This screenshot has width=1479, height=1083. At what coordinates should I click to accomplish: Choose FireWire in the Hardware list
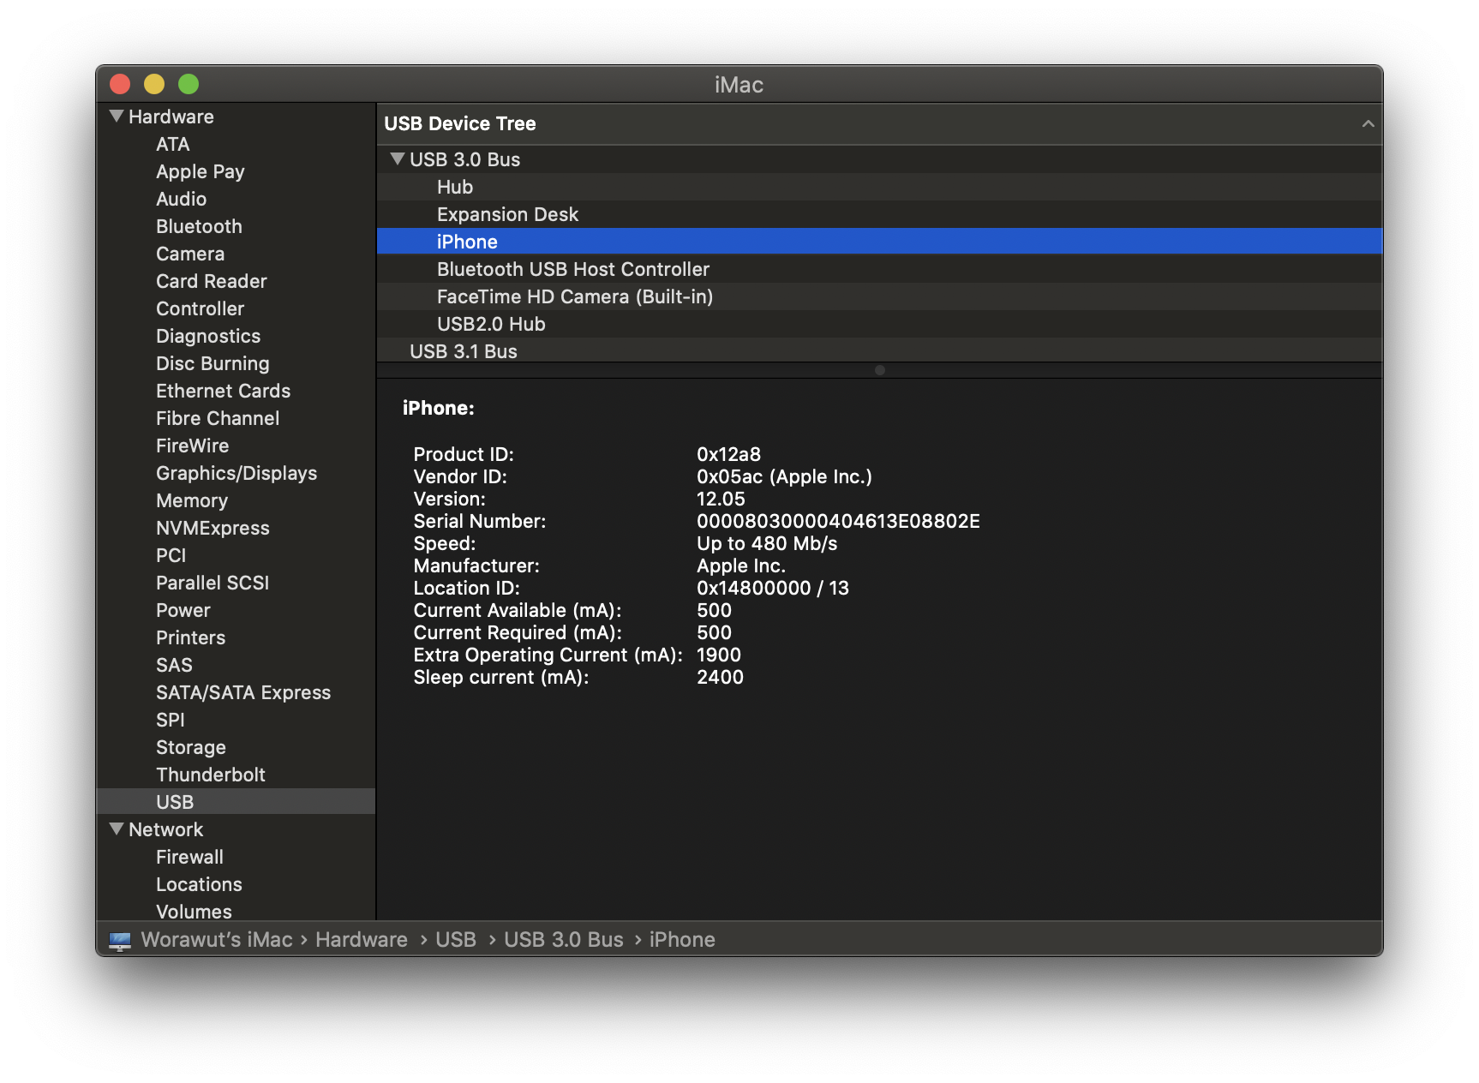[192, 446]
